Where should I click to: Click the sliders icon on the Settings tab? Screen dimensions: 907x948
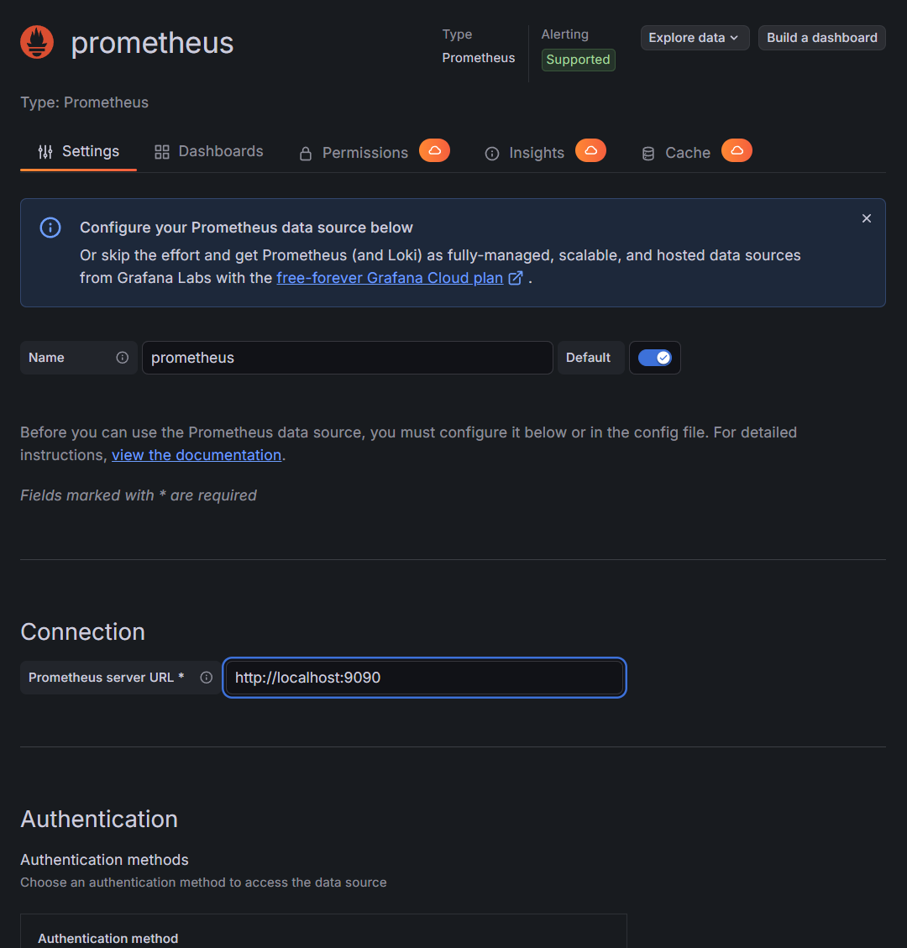pyautogui.click(x=45, y=151)
